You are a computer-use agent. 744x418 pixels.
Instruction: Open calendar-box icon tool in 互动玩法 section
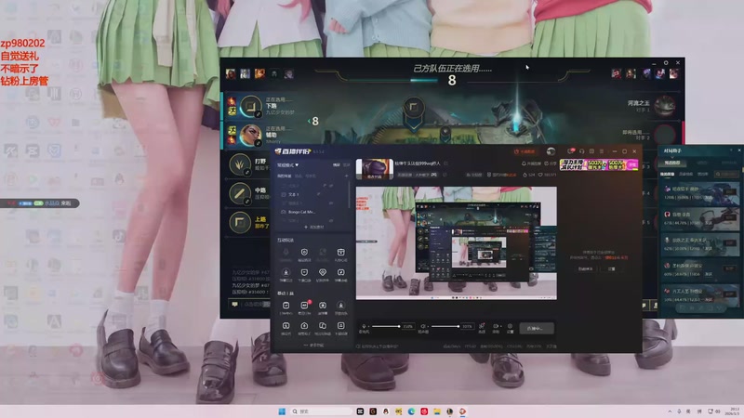pos(340,254)
